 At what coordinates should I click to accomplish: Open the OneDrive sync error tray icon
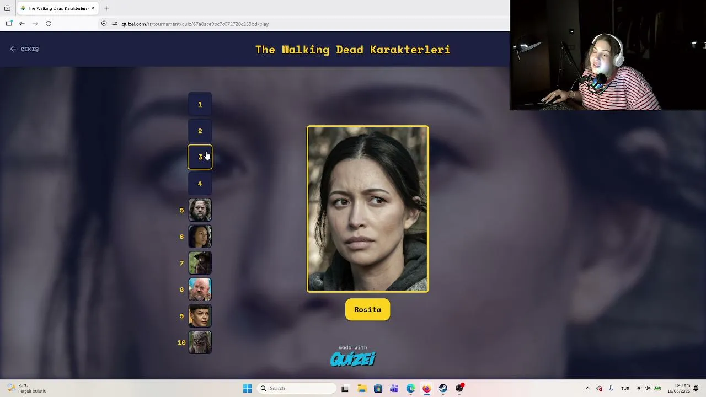coord(600,388)
